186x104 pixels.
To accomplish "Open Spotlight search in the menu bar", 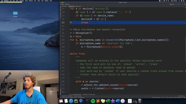I will pyautogui.click(x=179, y=1).
